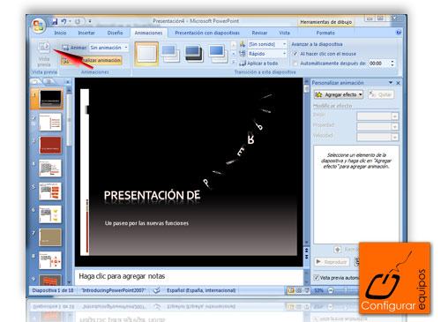Open 'Presentación con diapositivas' tab
The image size is (441, 322).
click(x=207, y=33)
